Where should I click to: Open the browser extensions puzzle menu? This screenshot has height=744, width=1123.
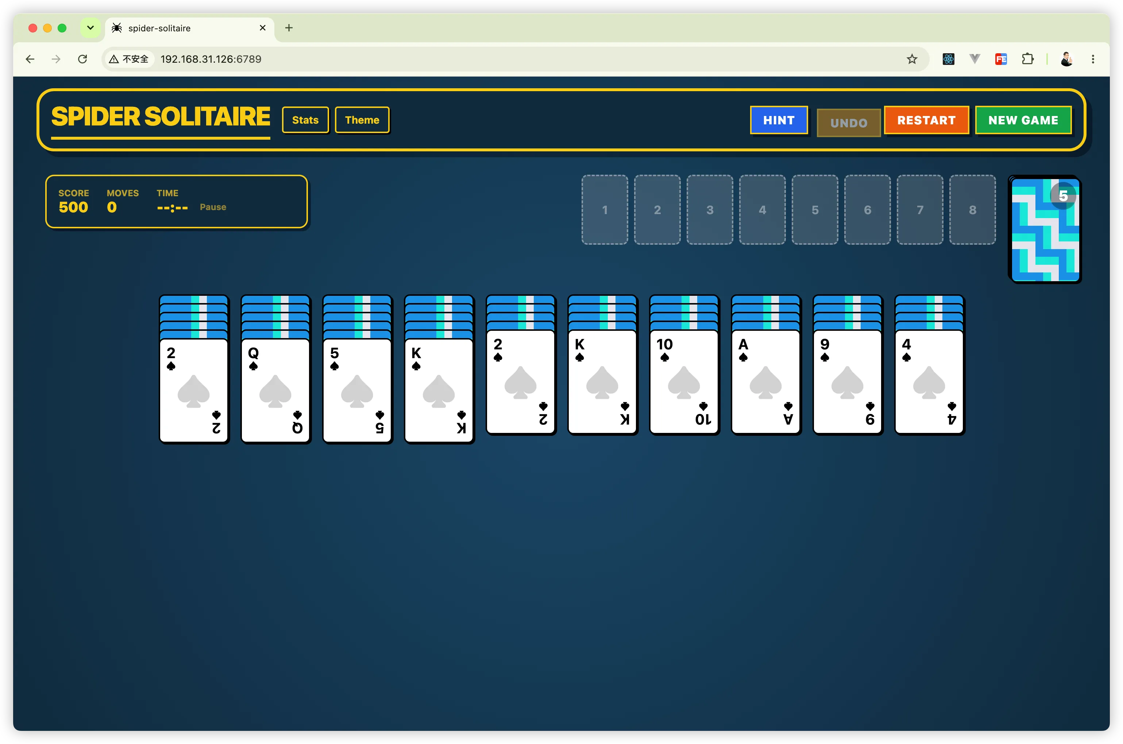click(1028, 59)
